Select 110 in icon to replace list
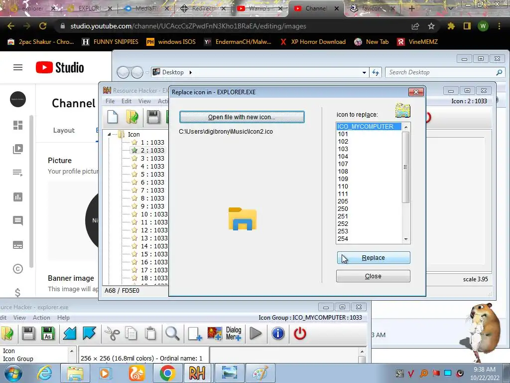The image size is (510, 383). pos(369,187)
